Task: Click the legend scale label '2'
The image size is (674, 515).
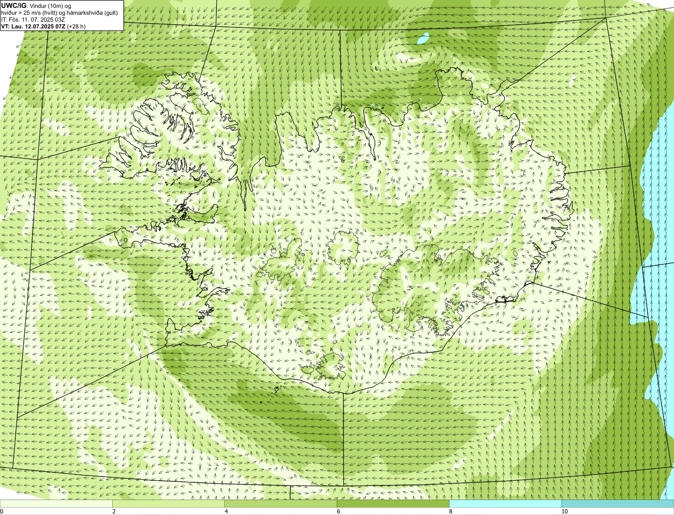Action: tap(114, 511)
